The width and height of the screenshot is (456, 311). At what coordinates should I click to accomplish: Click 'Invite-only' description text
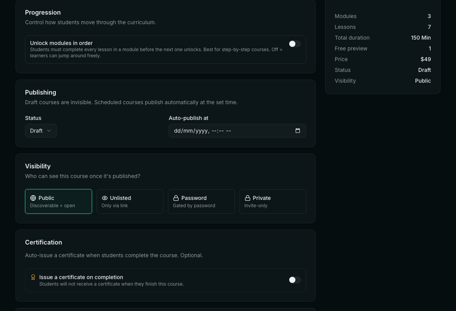pyautogui.click(x=256, y=206)
